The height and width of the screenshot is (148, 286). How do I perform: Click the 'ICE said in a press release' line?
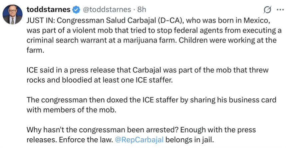[x=147, y=70]
